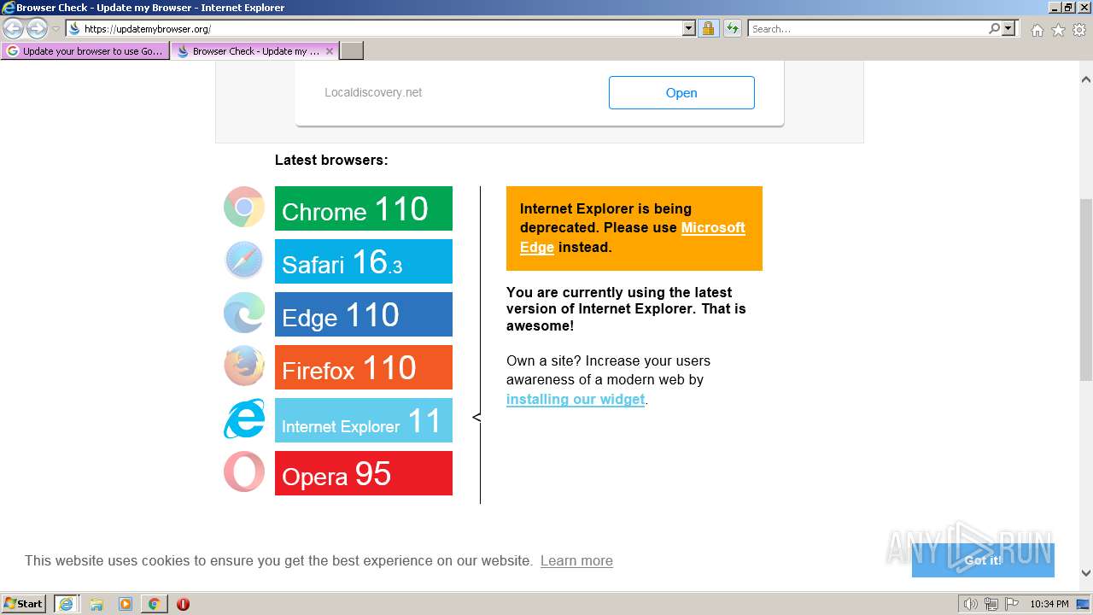The width and height of the screenshot is (1093, 615).
Task: Click the 'Latest browsers:' heading
Action: (x=331, y=160)
